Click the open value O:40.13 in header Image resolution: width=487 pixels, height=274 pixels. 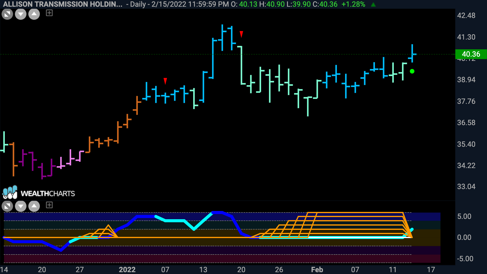tap(244, 4)
